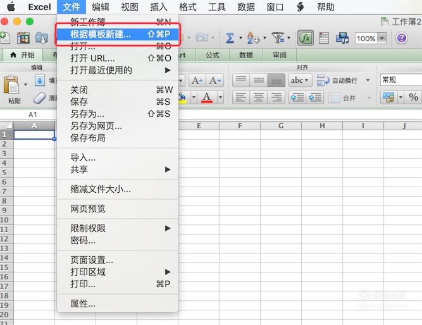The image size is (422, 325).
Task: Click the templates gallery icon in toolbar
Action: (x=23, y=38)
